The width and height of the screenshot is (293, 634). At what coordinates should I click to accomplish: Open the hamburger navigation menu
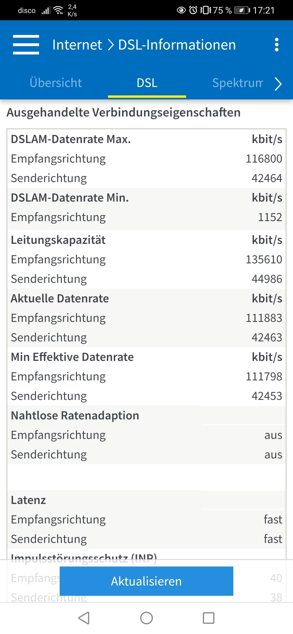[x=26, y=45]
